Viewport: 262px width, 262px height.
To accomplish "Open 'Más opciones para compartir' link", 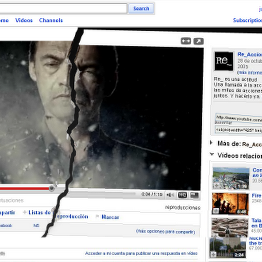I will [x=165, y=232].
